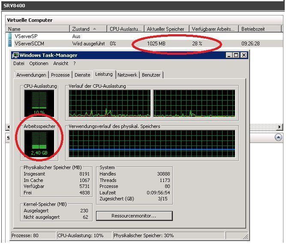Click the Threads 1173 value
The height and width of the screenshot is (250, 286).
pos(165,180)
